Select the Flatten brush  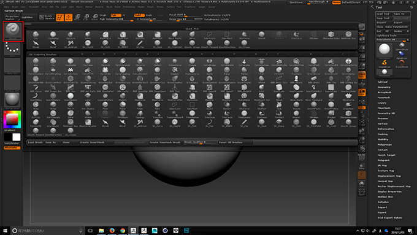[x=244, y=71]
